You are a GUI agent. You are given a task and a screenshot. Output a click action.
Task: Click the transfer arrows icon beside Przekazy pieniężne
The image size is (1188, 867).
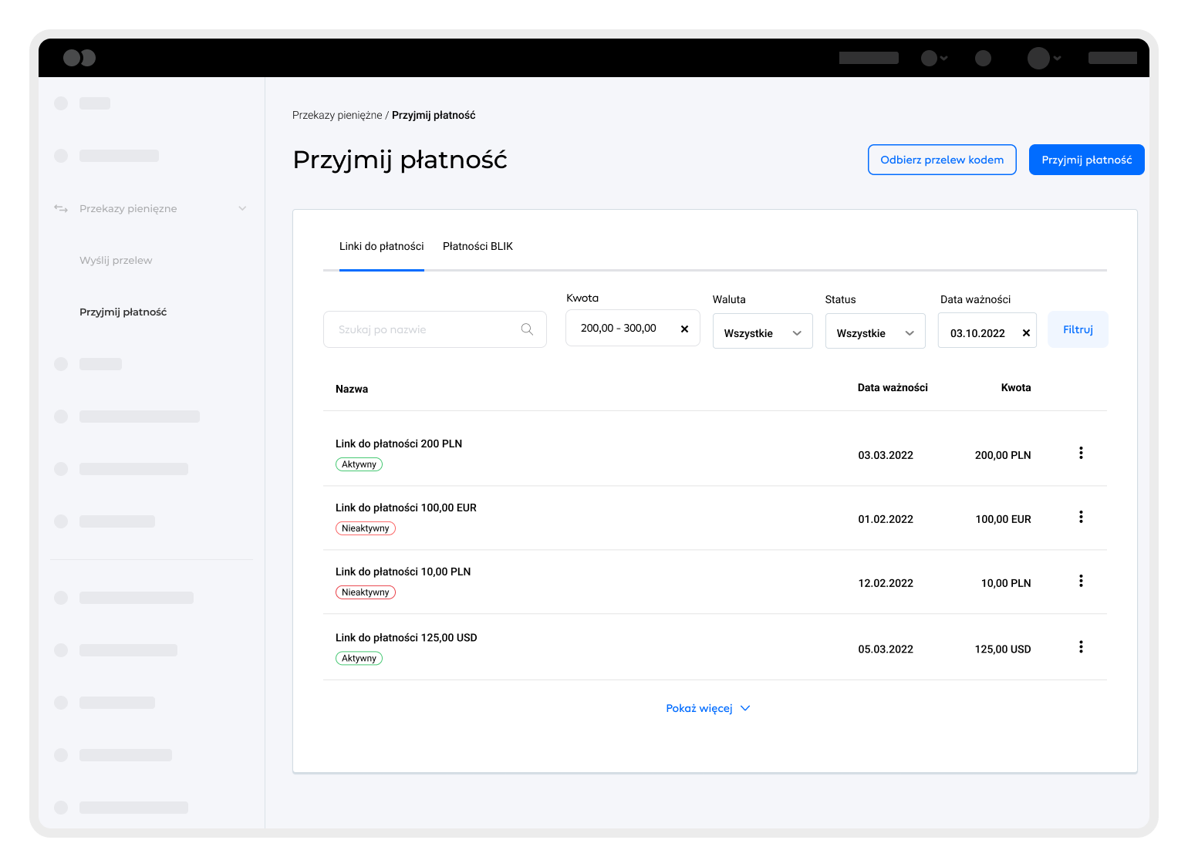[61, 208]
